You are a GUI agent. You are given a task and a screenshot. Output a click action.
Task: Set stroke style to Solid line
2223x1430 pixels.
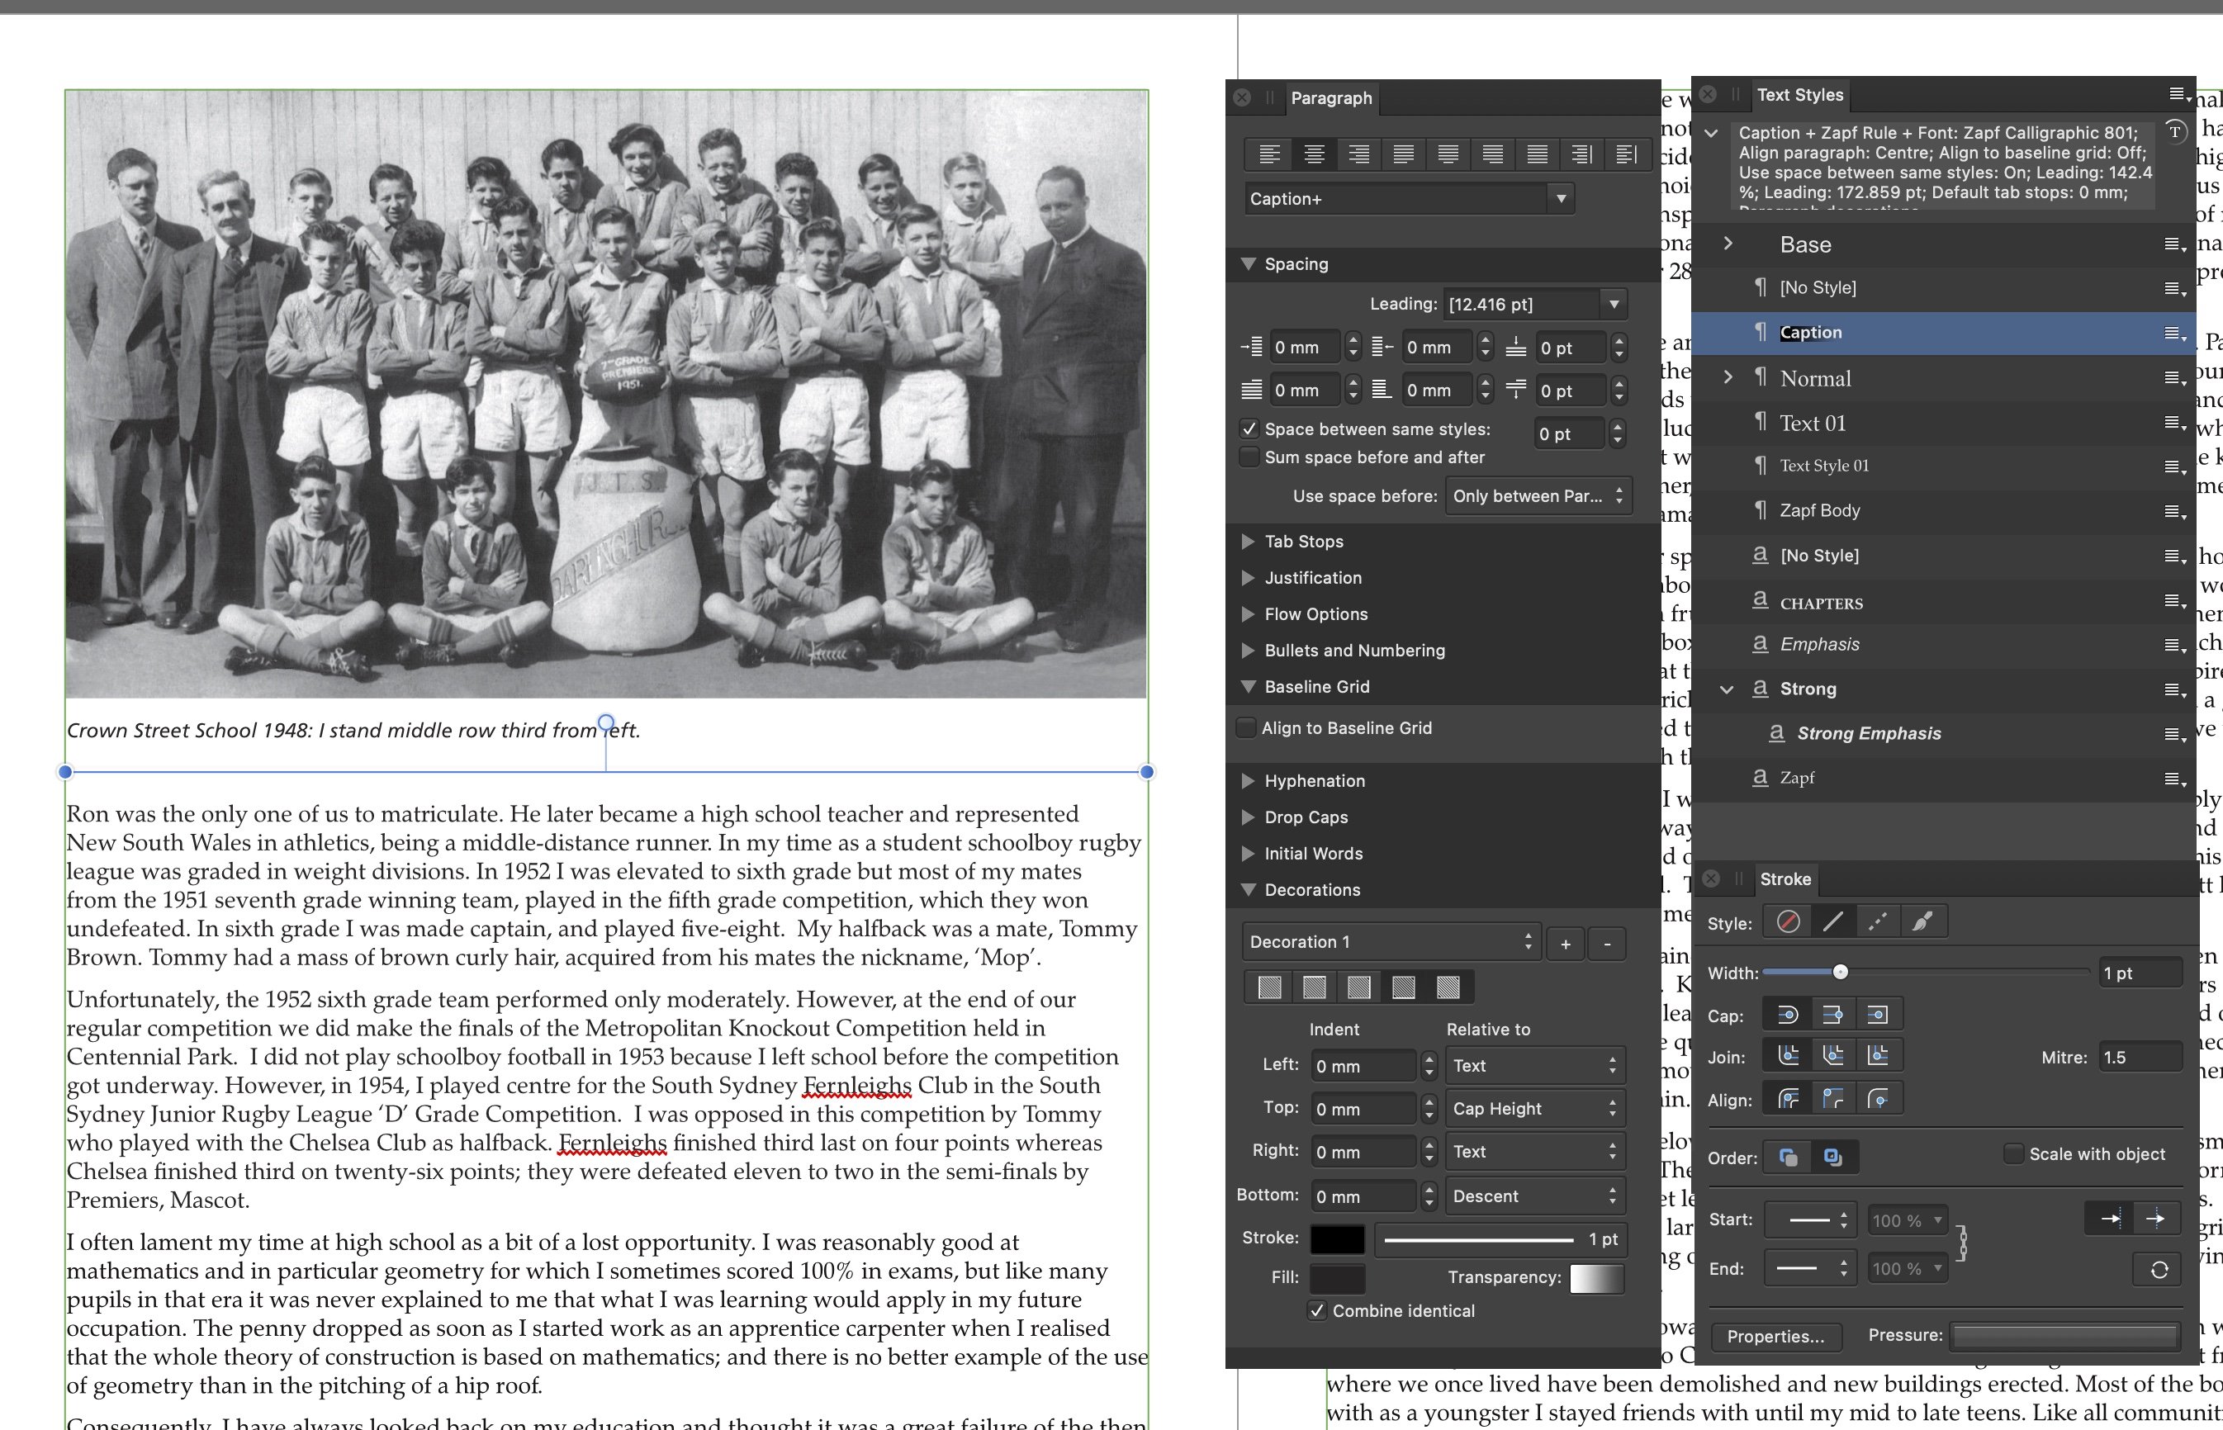1832,921
